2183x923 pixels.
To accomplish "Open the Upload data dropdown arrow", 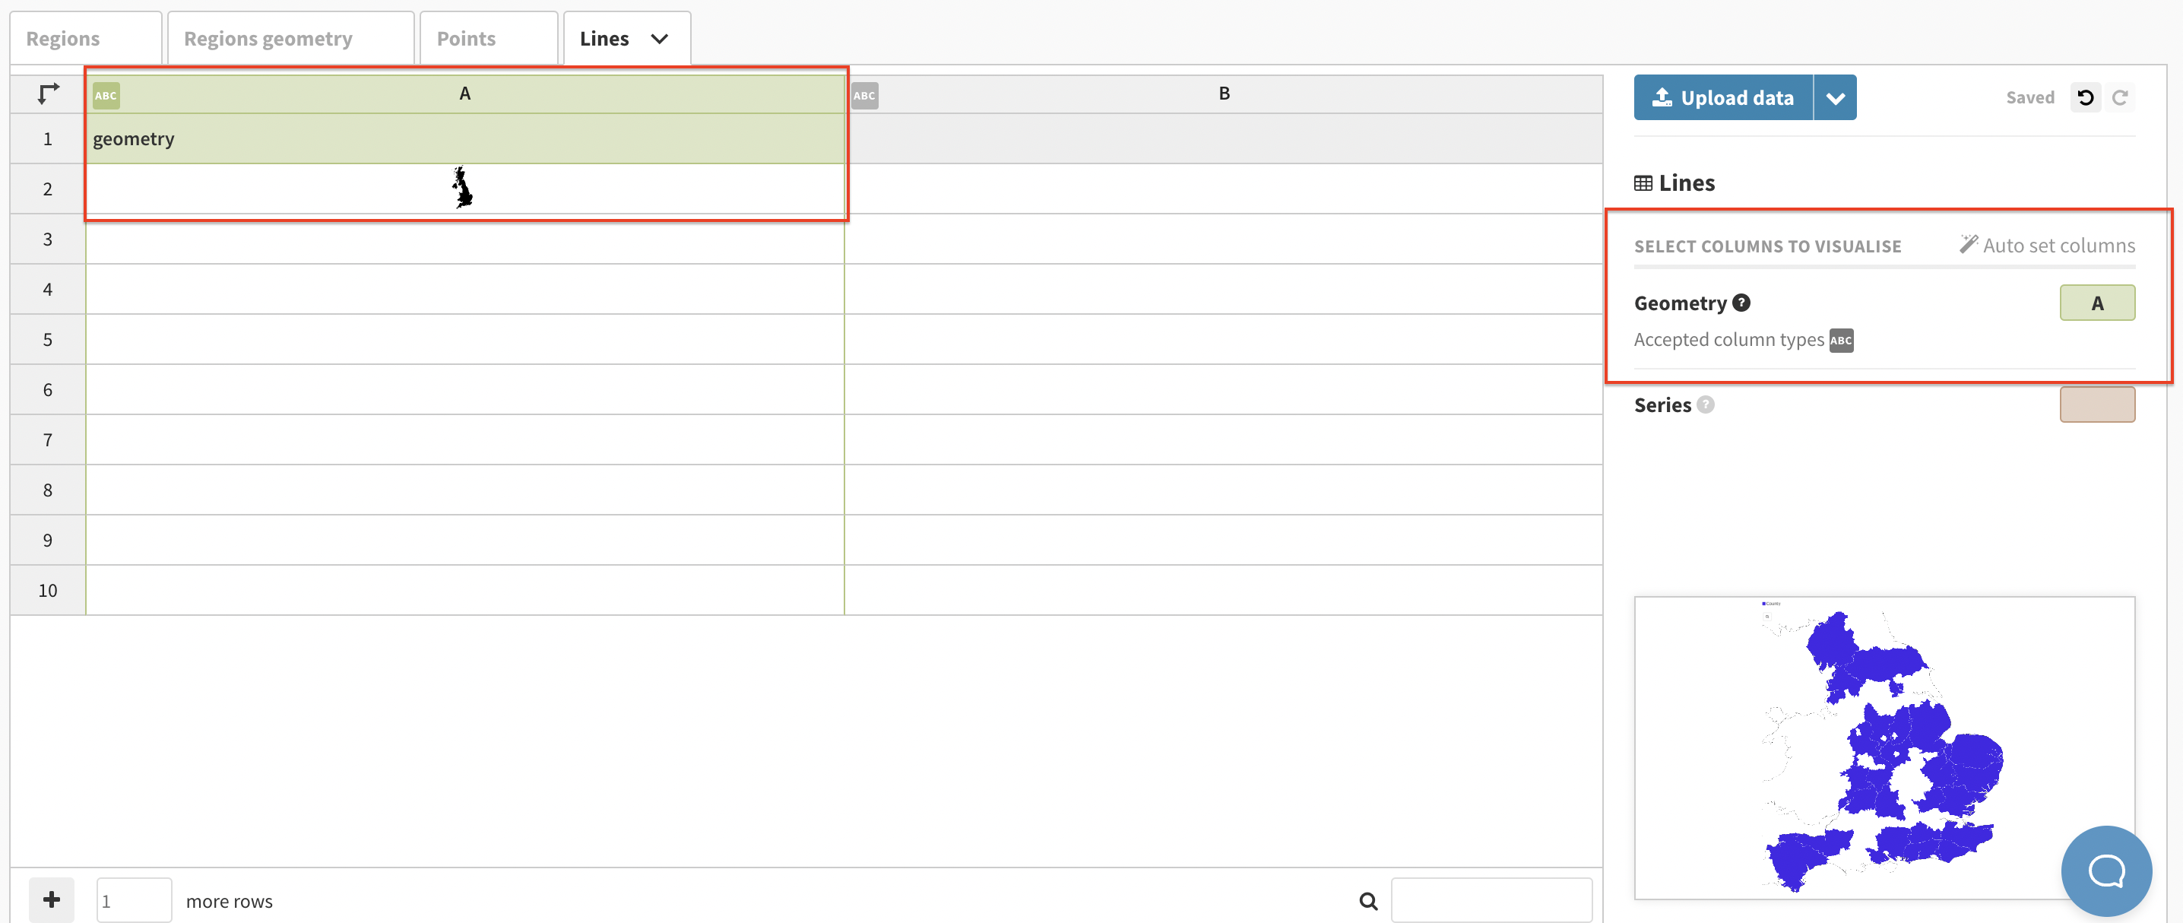I will (x=1836, y=97).
